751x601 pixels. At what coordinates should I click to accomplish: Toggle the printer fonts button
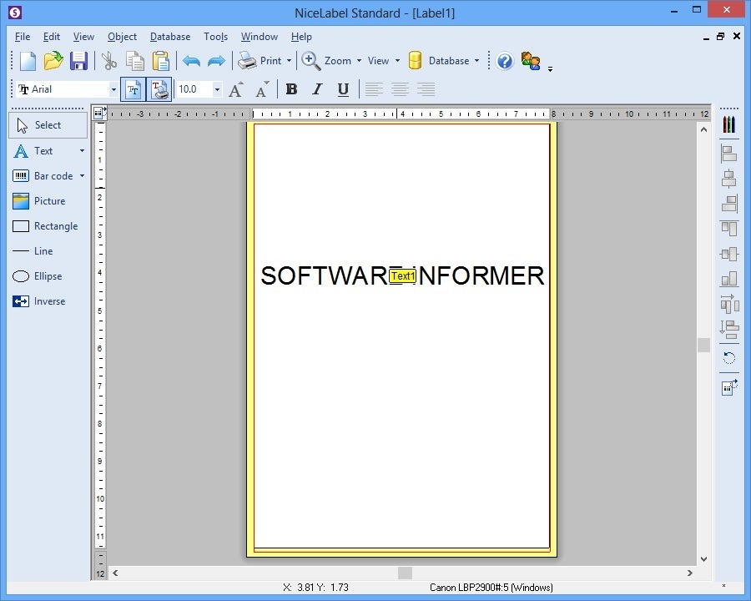click(x=159, y=89)
